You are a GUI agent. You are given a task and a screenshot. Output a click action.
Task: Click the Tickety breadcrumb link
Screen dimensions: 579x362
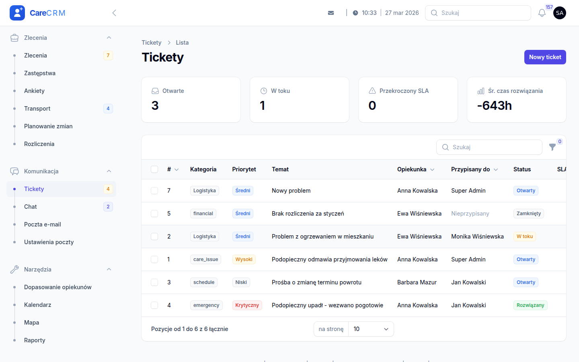151,43
